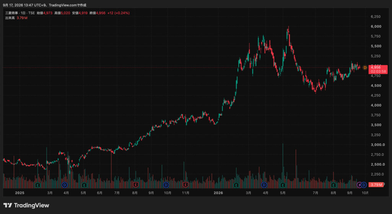Click the +12 (+0.24%) change value

pos(119,13)
